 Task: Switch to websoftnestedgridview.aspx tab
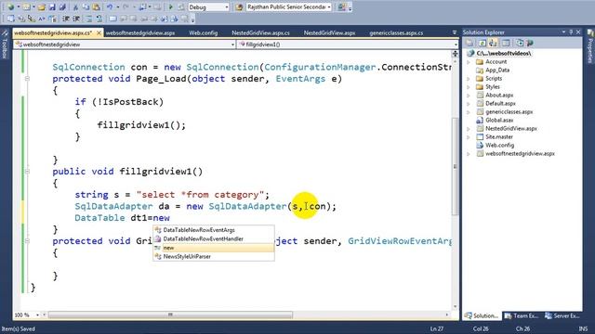tap(140, 33)
